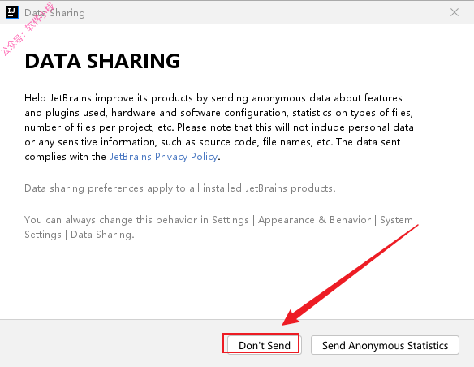Click Appearance & Behavior in the settings path
Image resolution: width=474 pixels, height=367 pixels.
[314, 220]
